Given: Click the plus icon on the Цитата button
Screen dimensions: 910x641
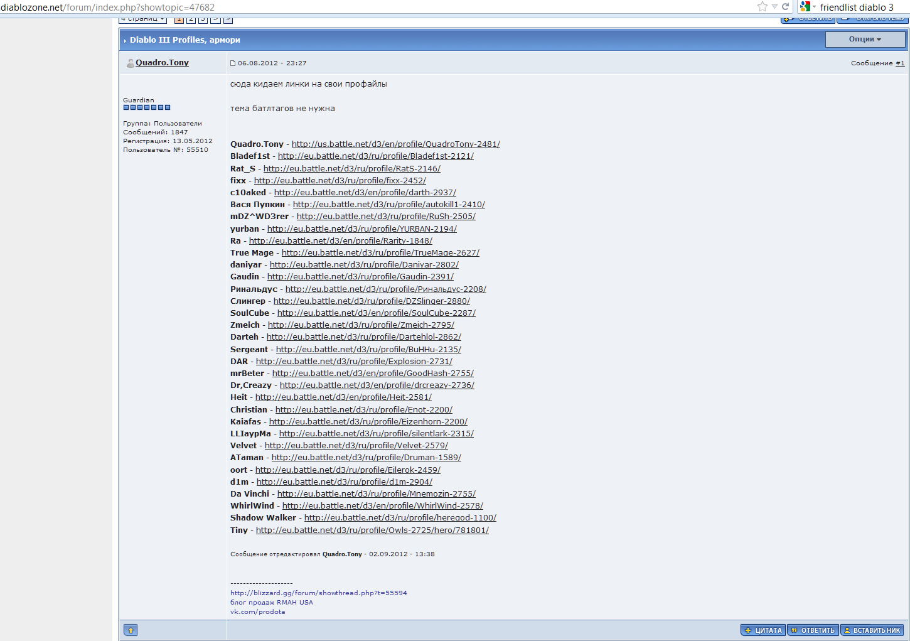Looking at the screenshot, I should pyautogui.click(x=748, y=630).
